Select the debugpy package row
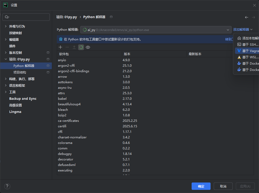Screen dimensions: 259x193 (x=155, y=154)
